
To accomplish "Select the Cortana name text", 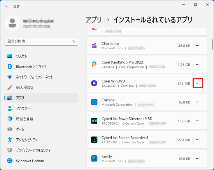I will pyautogui.click(x=108, y=100).
